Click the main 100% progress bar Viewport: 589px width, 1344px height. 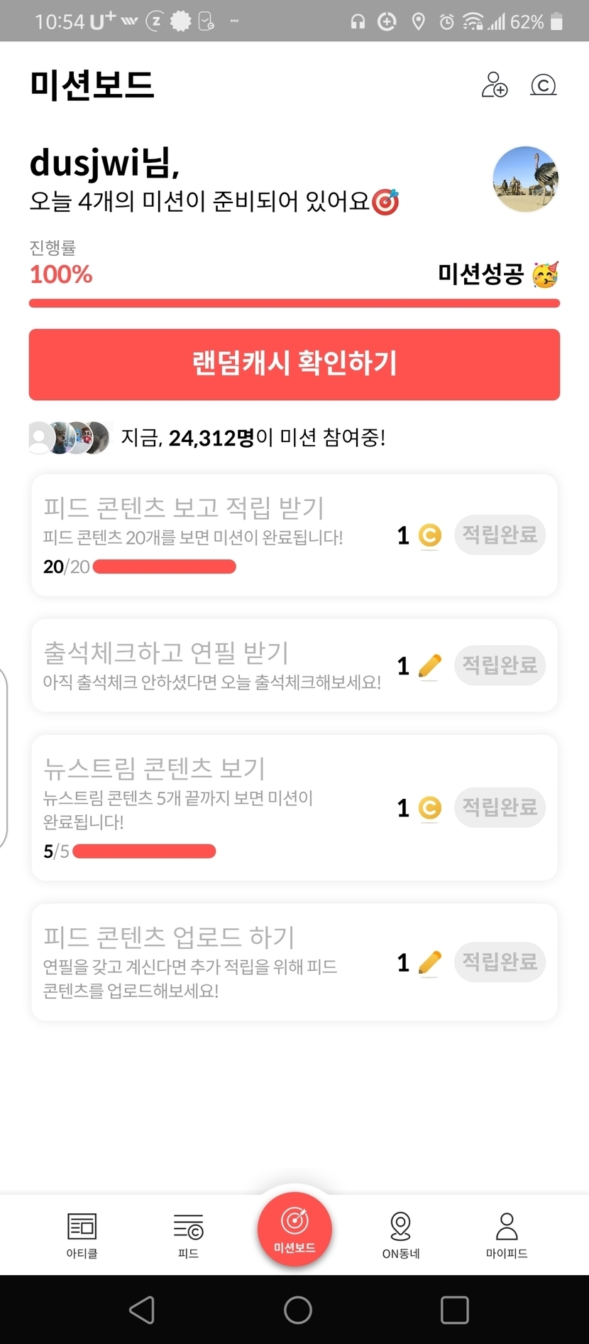click(x=294, y=303)
